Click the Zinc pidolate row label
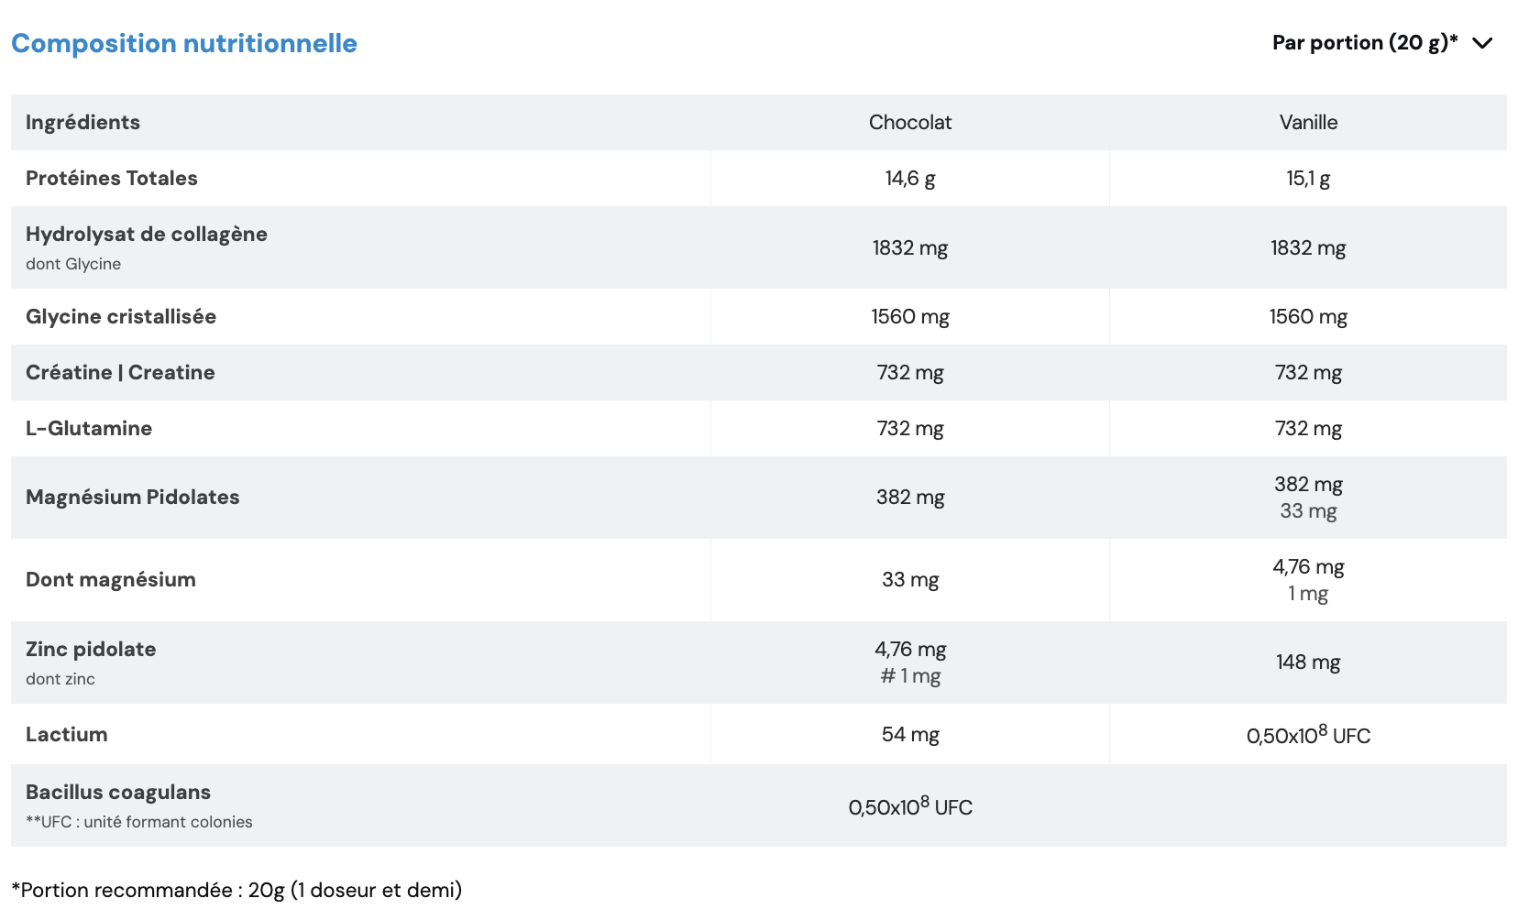Viewport: 1529px width, 920px height. coord(91,650)
